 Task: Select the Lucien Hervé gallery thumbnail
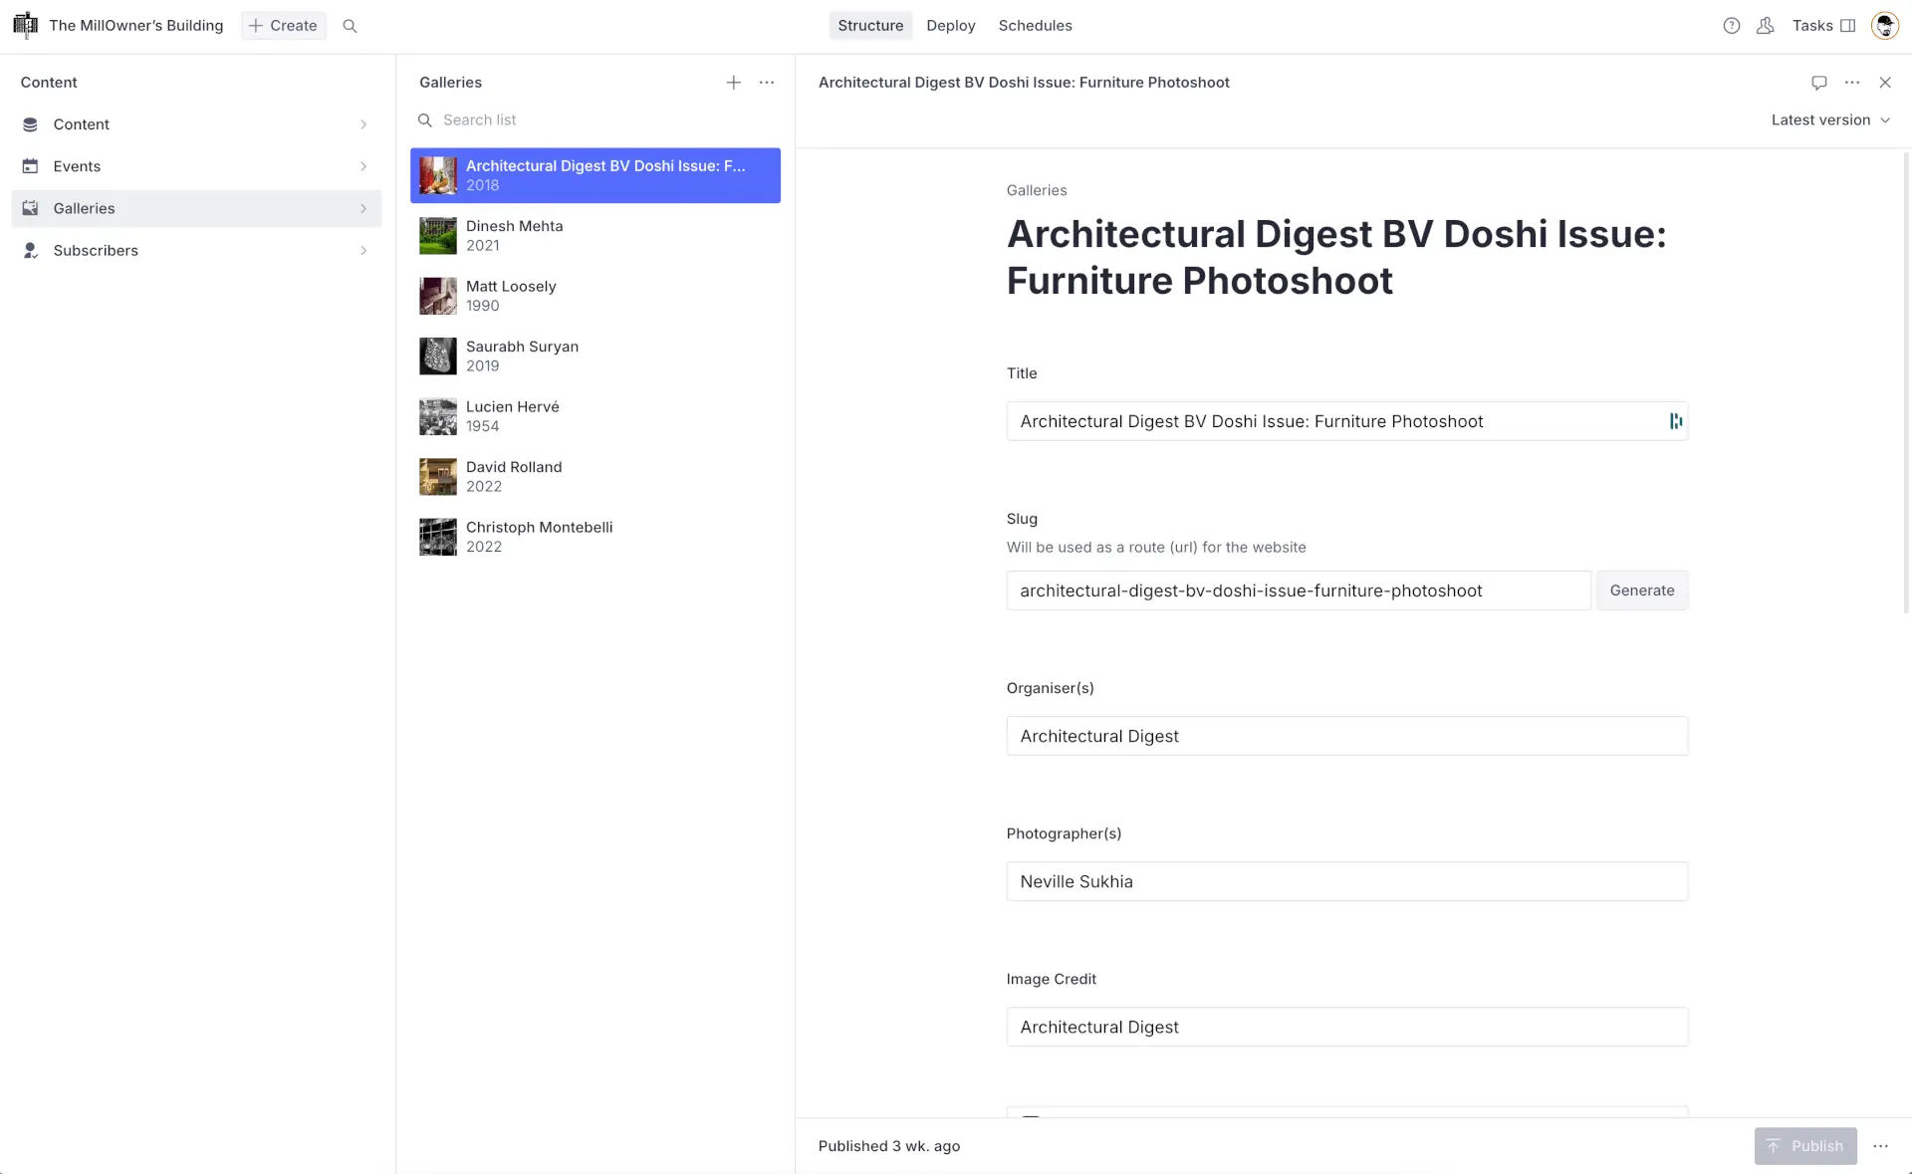pyautogui.click(x=437, y=416)
